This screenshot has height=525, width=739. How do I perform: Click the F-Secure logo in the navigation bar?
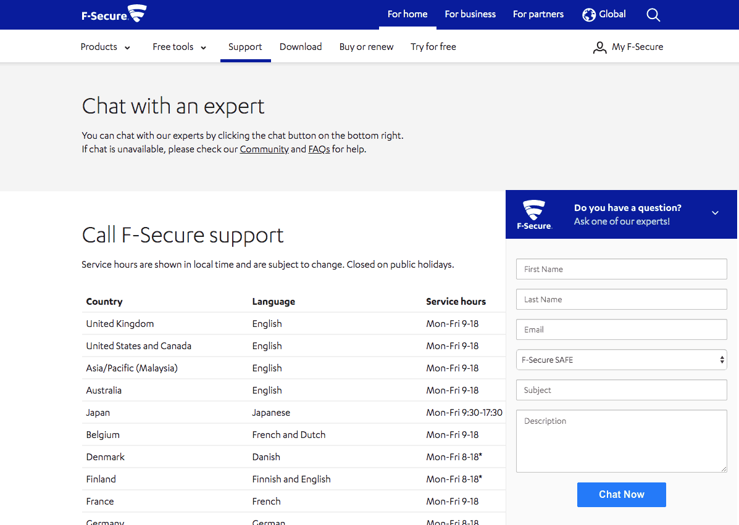click(x=114, y=14)
